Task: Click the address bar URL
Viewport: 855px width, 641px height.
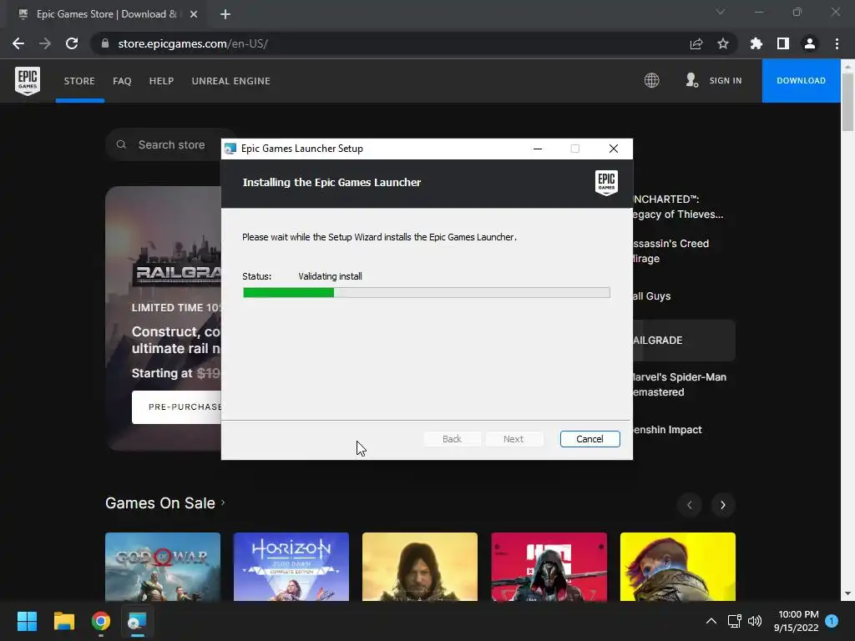Action: click(193, 43)
